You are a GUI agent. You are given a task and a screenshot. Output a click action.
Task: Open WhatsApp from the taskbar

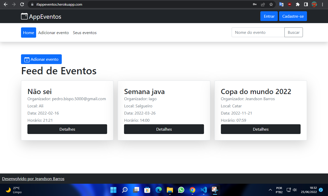(181, 190)
